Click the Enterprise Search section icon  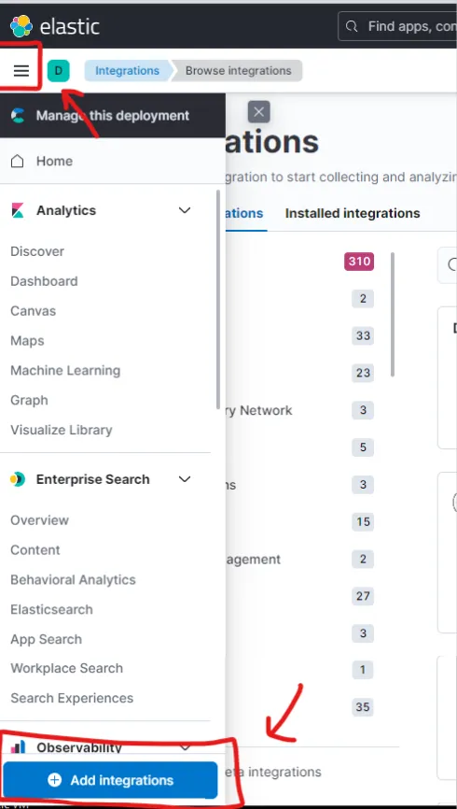coord(18,479)
